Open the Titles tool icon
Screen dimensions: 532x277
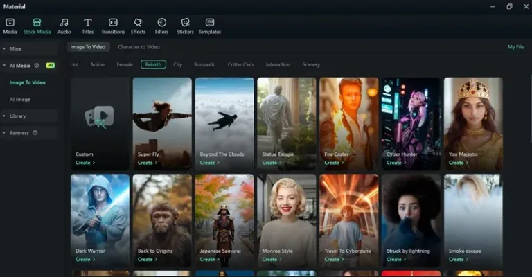pyautogui.click(x=87, y=22)
